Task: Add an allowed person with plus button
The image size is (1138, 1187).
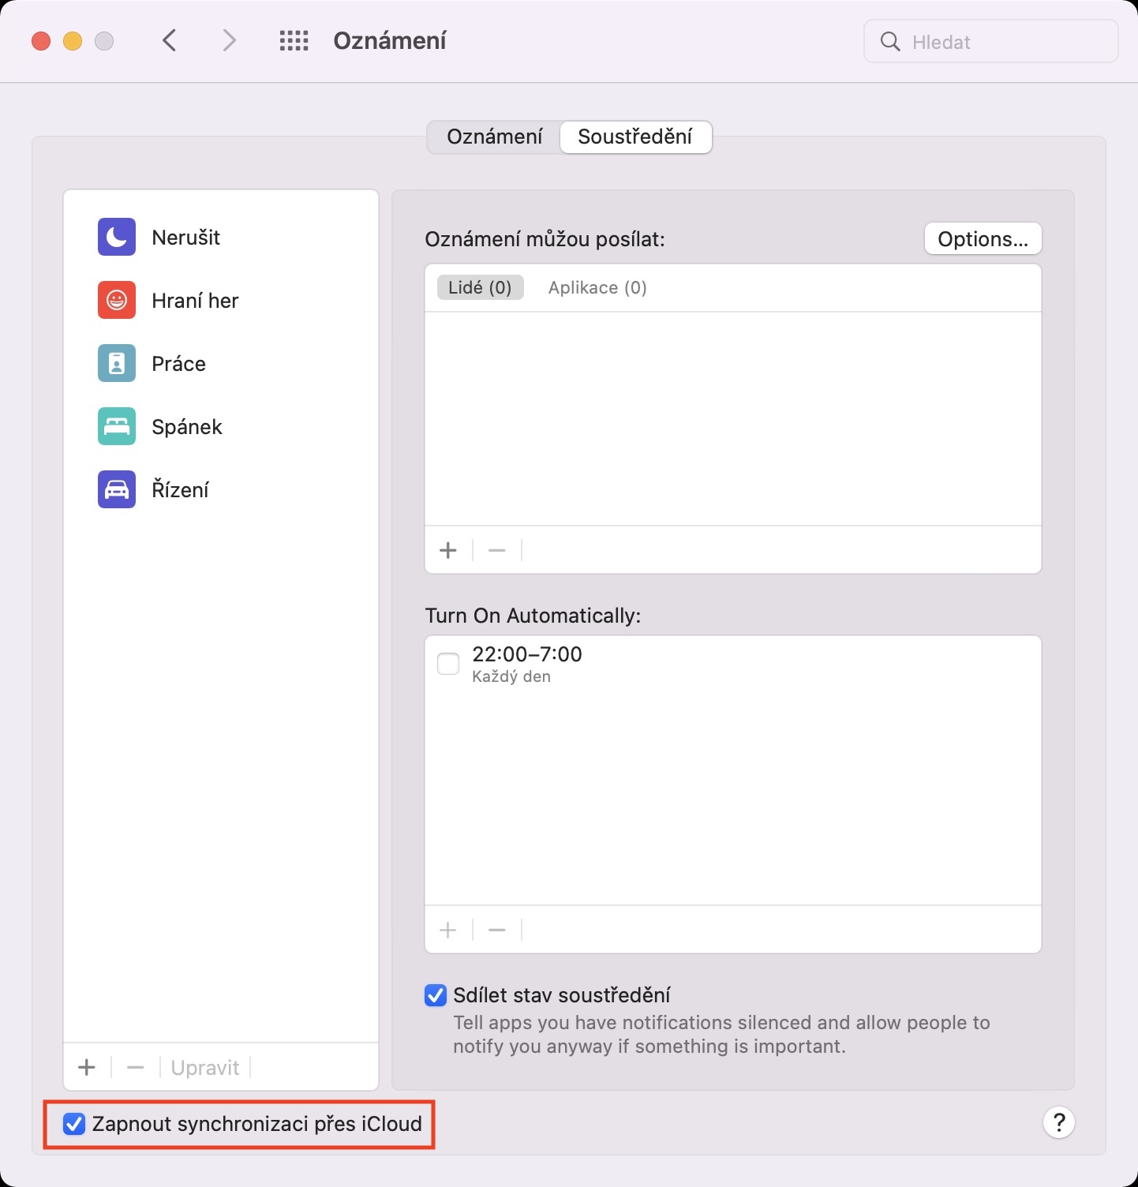Action: coord(448,550)
